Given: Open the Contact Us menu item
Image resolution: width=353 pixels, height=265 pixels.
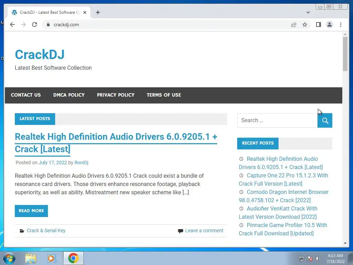Looking at the screenshot, I should pyautogui.click(x=26, y=95).
